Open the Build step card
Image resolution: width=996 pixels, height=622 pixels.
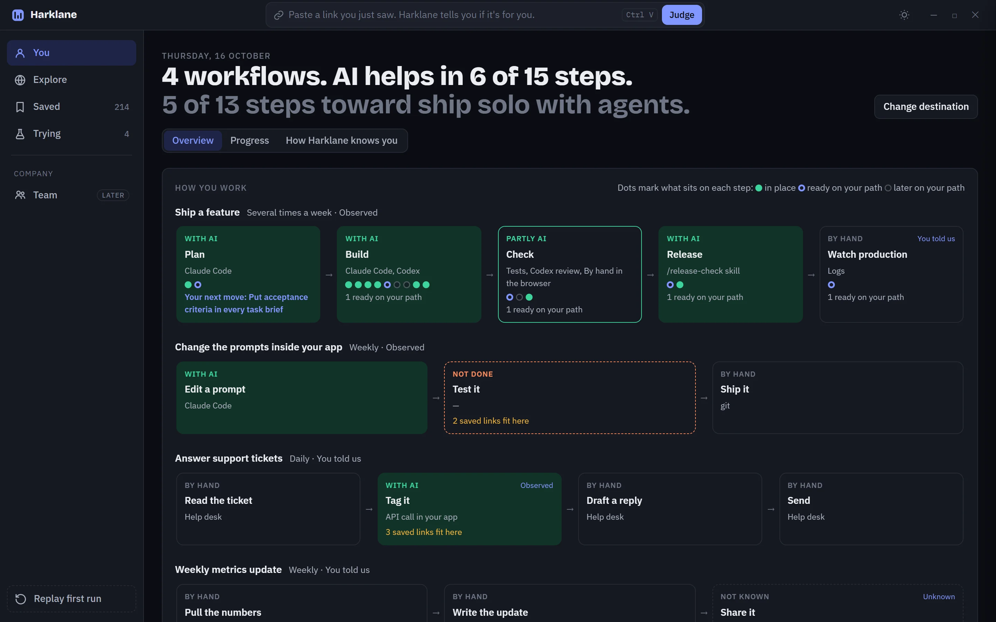409,274
